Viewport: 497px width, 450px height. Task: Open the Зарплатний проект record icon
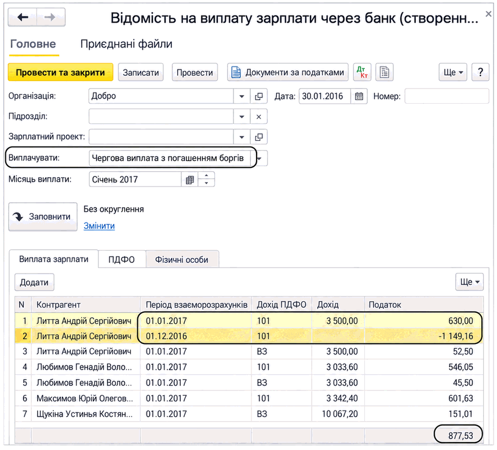[x=259, y=137]
